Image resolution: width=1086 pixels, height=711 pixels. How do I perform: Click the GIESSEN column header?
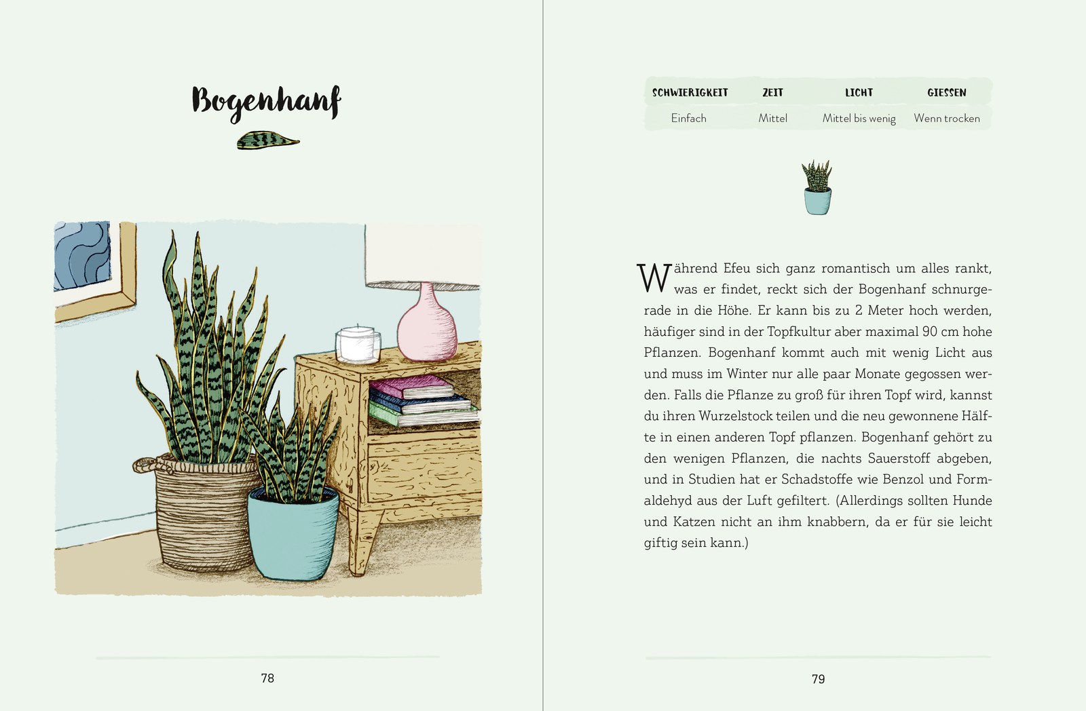point(946,93)
